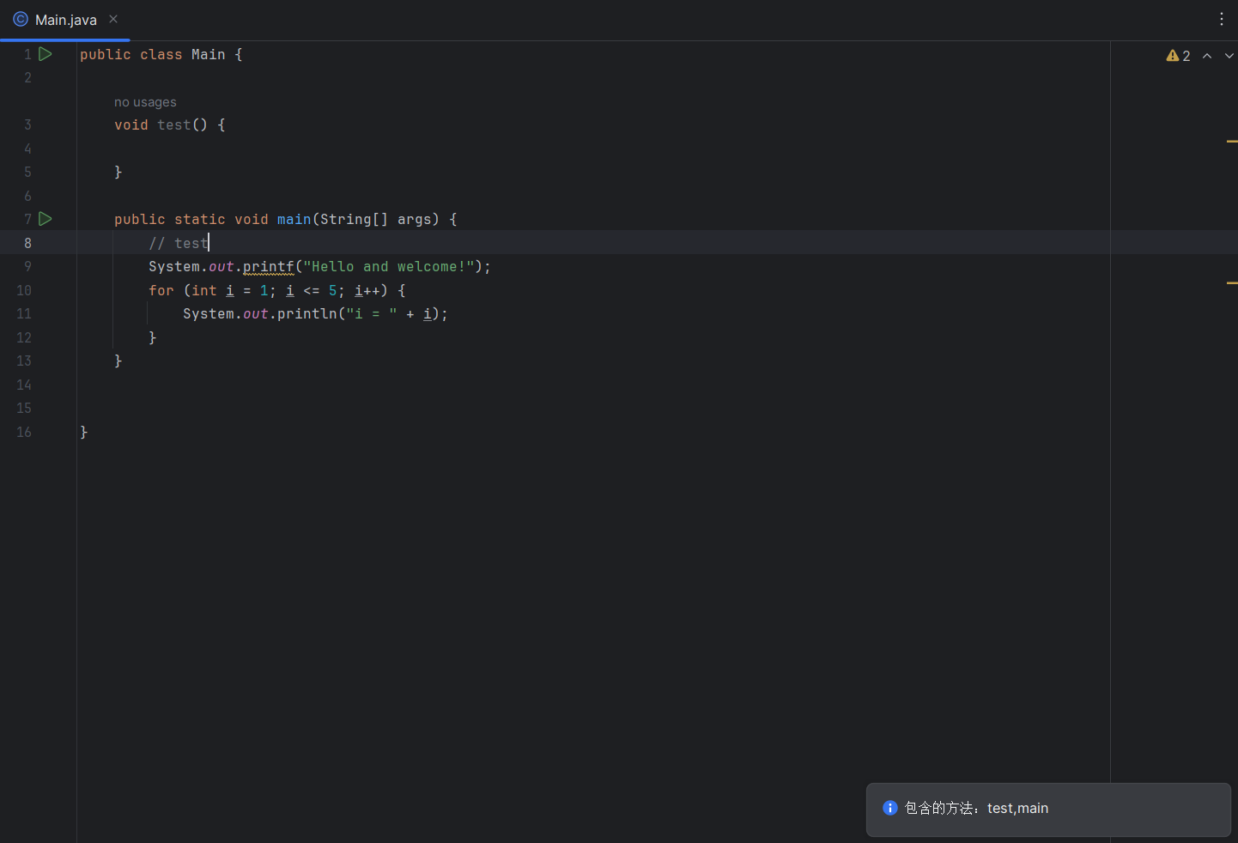Run class Main from the line 1 gutter icon
Screen dimensions: 1238x843
click(46, 54)
